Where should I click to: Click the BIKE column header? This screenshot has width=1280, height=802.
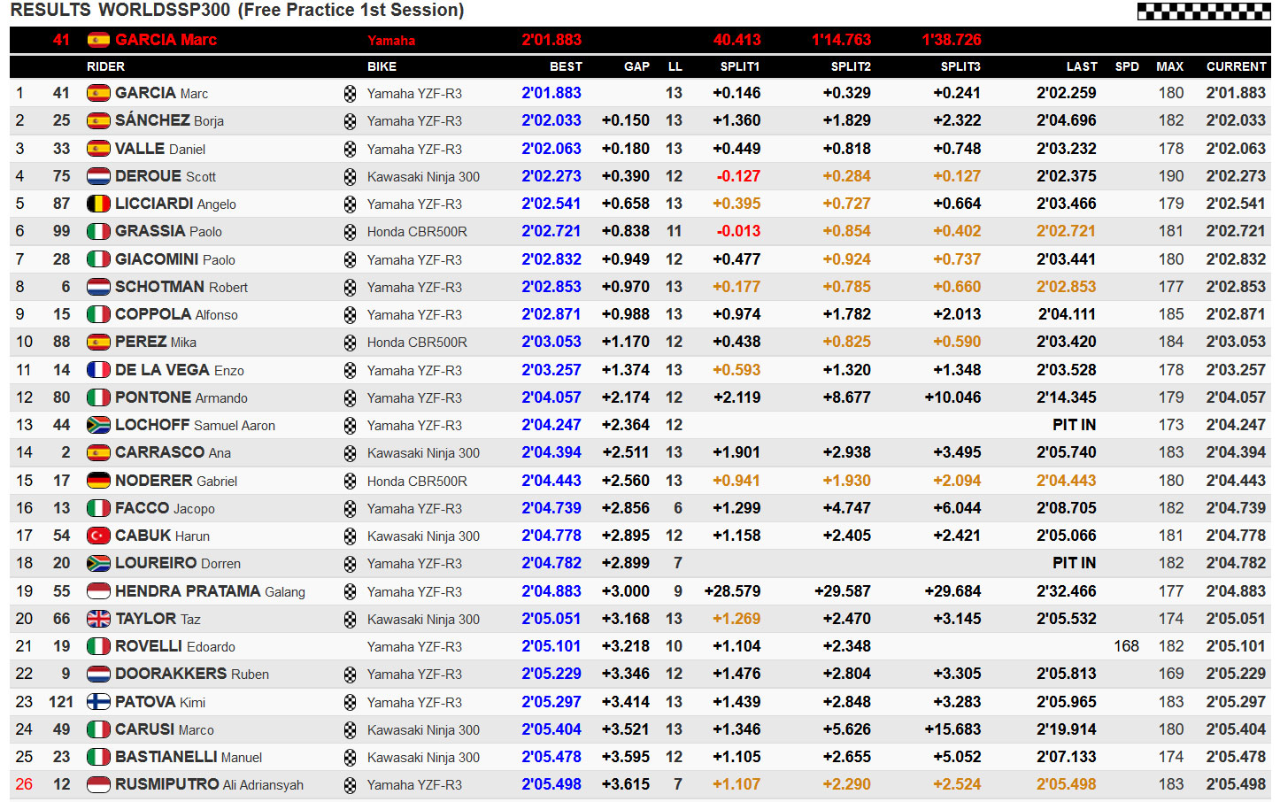click(x=382, y=66)
